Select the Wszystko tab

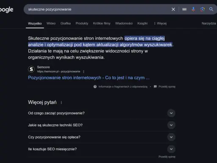pyautogui.click(x=35, y=23)
